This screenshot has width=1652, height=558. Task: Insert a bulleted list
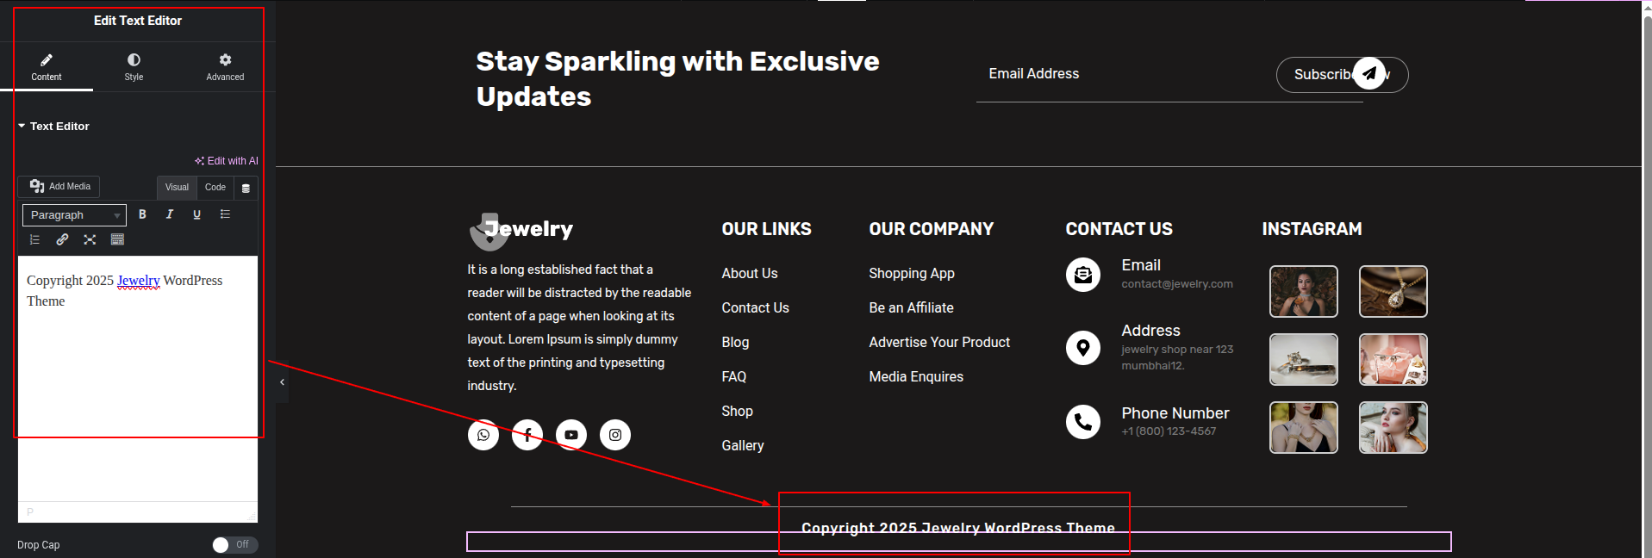point(225,214)
